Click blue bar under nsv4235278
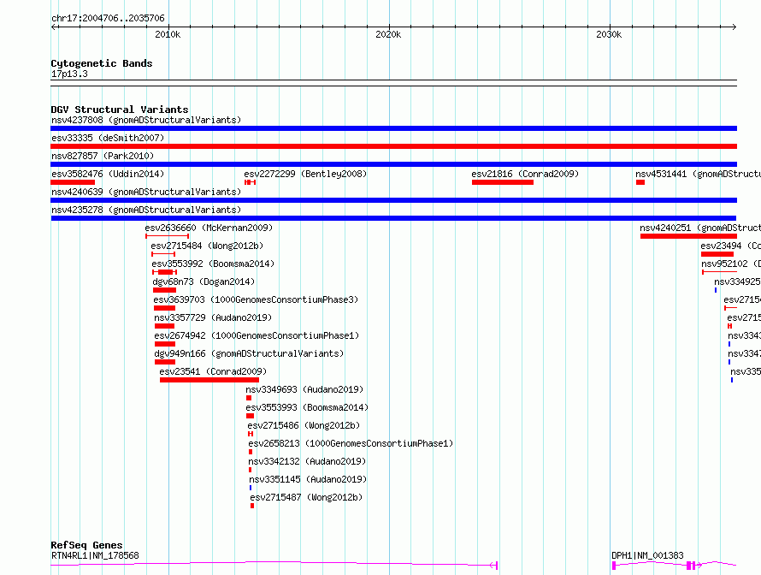The width and height of the screenshot is (761, 575). pyautogui.click(x=393, y=218)
